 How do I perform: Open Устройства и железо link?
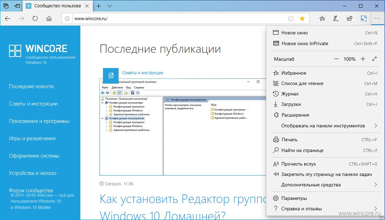(x=33, y=173)
